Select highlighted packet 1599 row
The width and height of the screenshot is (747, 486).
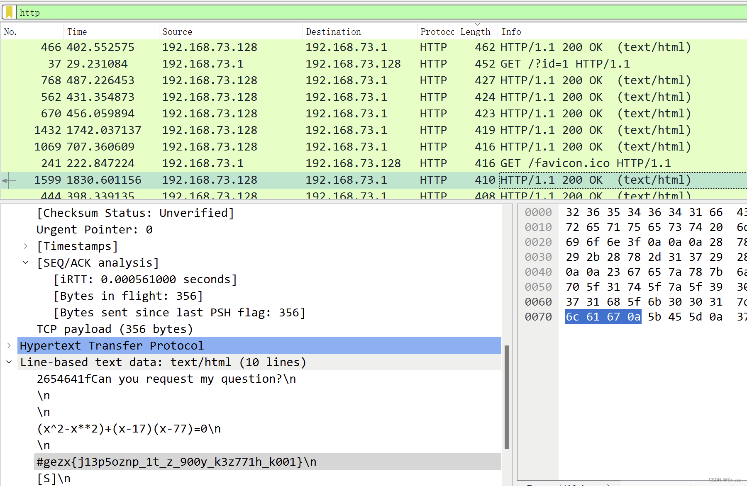click(373, 180)
